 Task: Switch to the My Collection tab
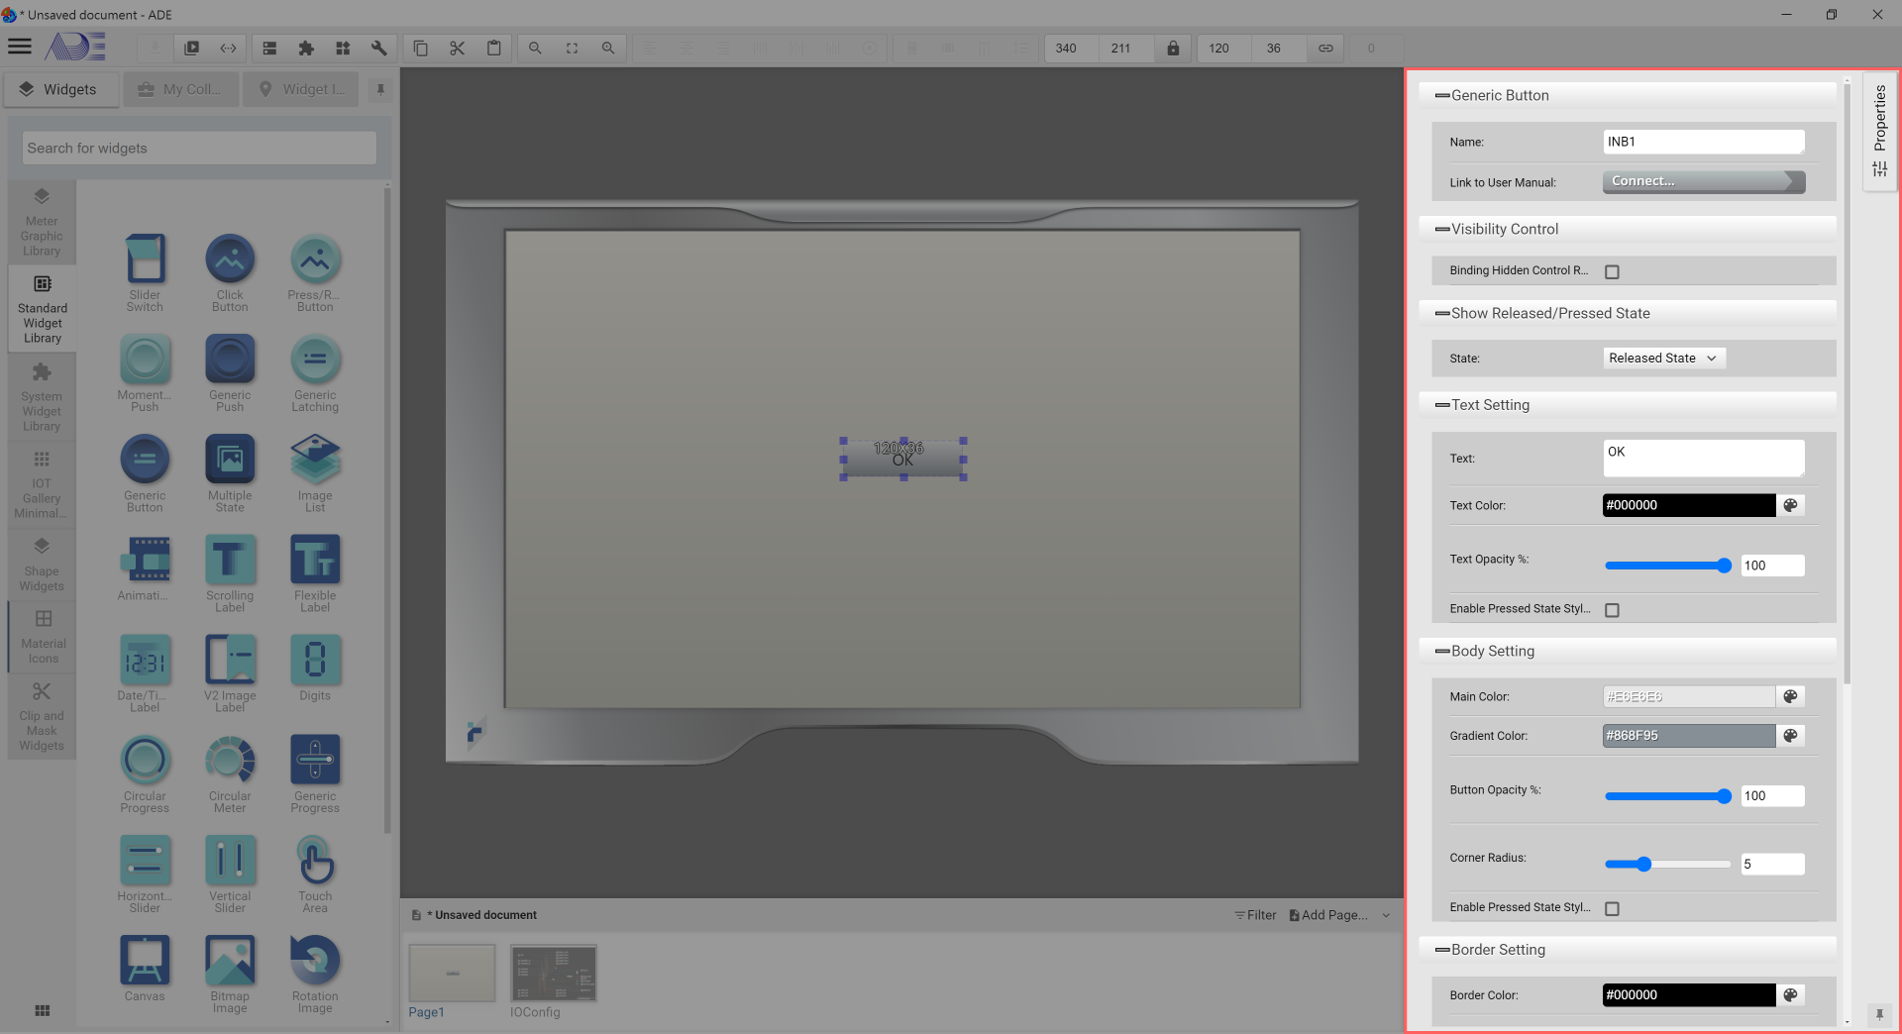181,89
